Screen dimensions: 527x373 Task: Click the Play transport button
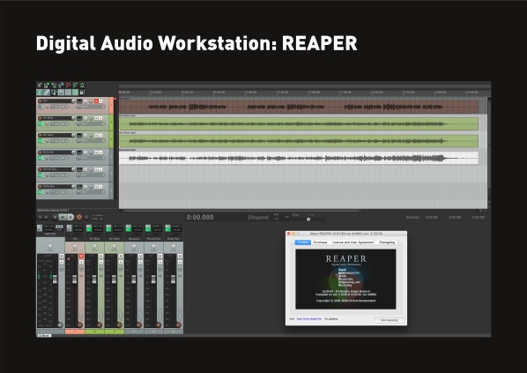point(63,217)
